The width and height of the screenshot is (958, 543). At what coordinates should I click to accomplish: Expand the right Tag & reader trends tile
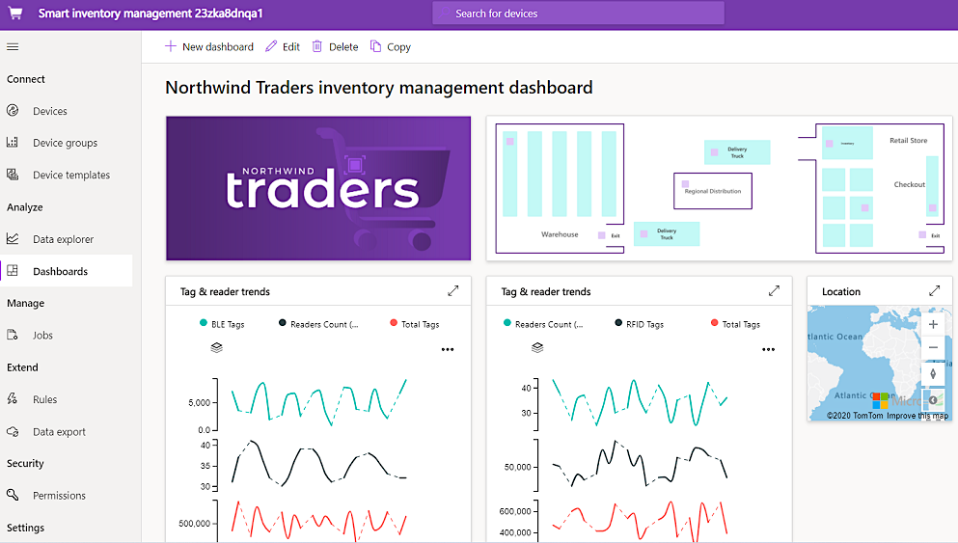(774, 291)
